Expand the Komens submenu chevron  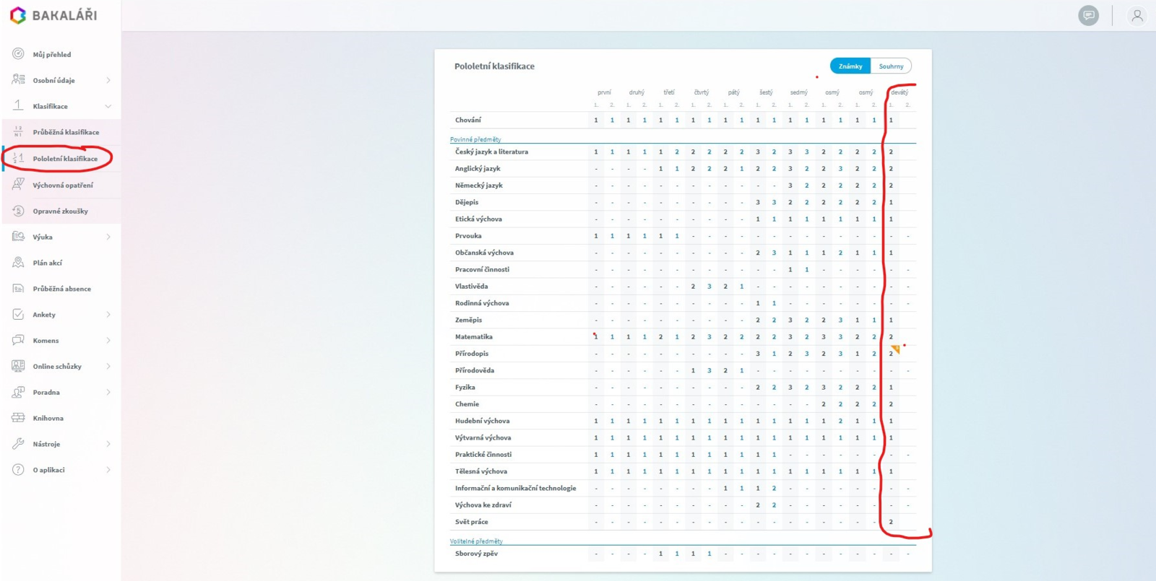(108, 341)
